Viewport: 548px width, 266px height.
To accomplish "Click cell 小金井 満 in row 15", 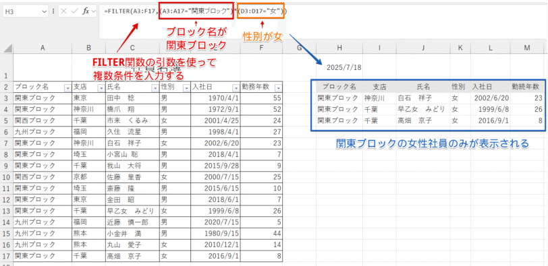I will (132, 233).
